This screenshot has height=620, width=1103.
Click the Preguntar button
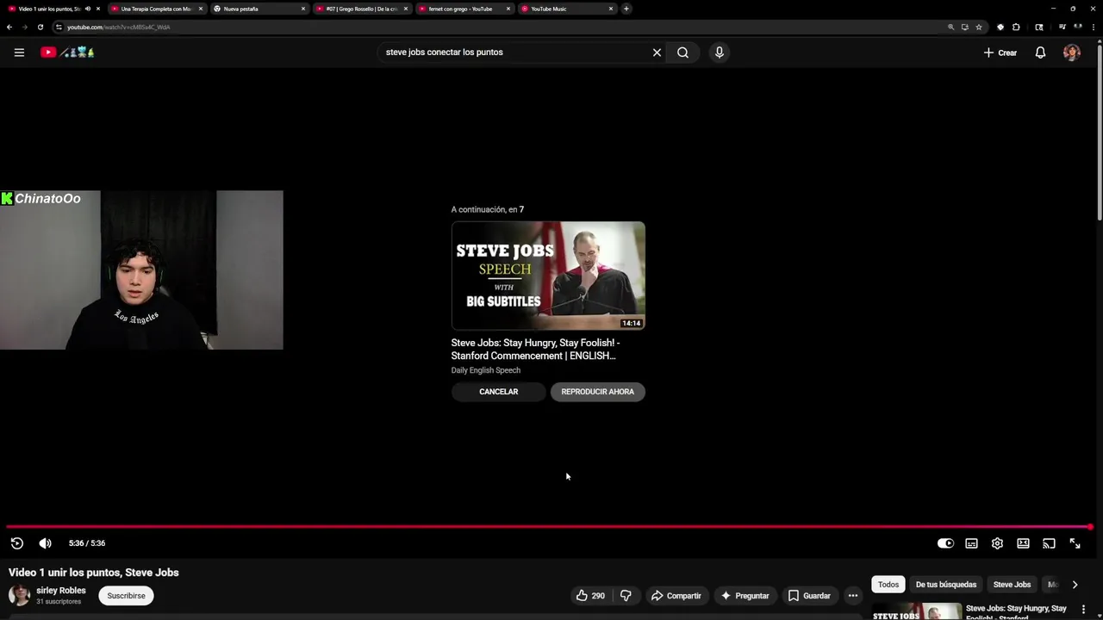click(x=745, y=596)
